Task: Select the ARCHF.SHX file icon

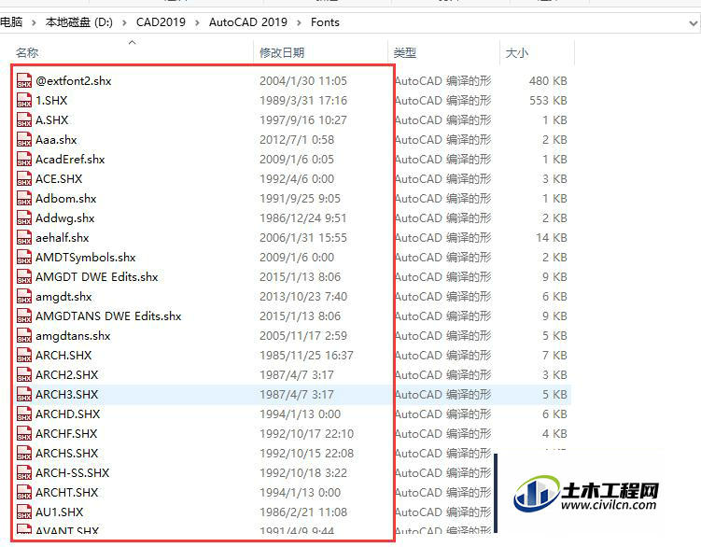Action: 24,434
